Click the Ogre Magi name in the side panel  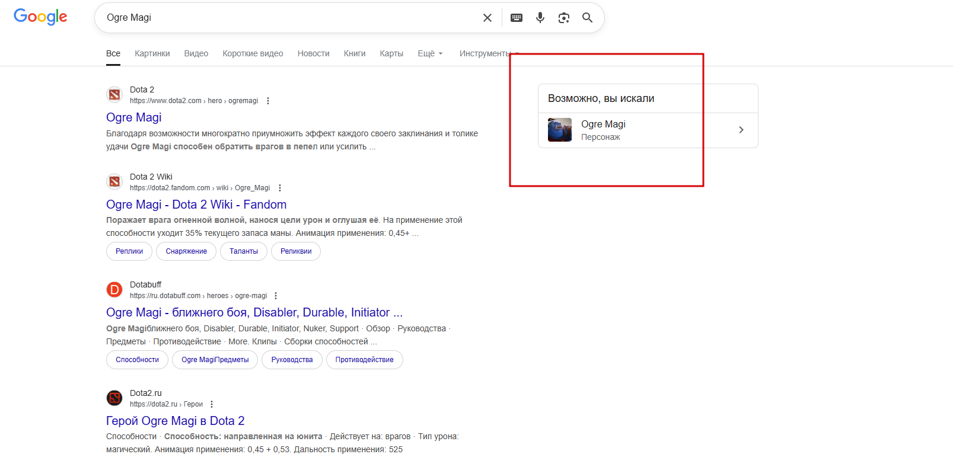(x=603, y=124)
